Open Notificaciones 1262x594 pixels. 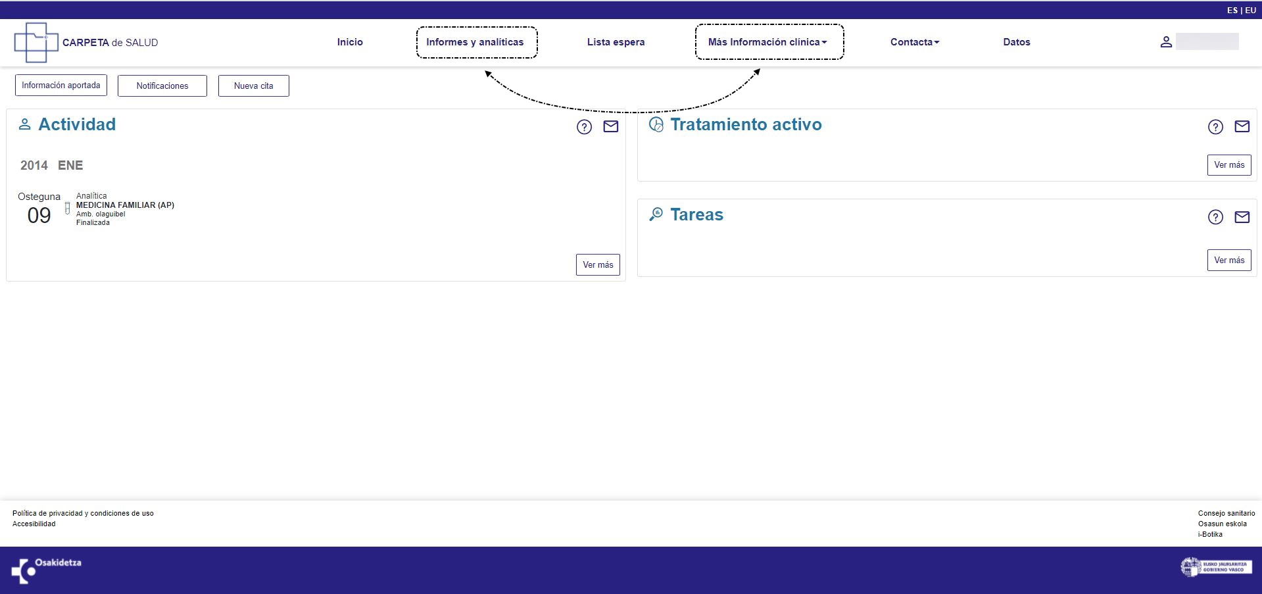click(162, 86)
